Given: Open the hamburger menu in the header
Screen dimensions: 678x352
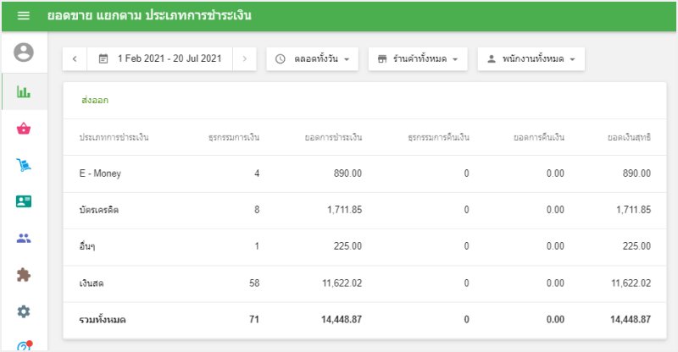Looking at the screenshot, I should point(24,15).
